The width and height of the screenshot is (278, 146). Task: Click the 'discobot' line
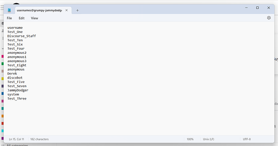tap(15, 78)
